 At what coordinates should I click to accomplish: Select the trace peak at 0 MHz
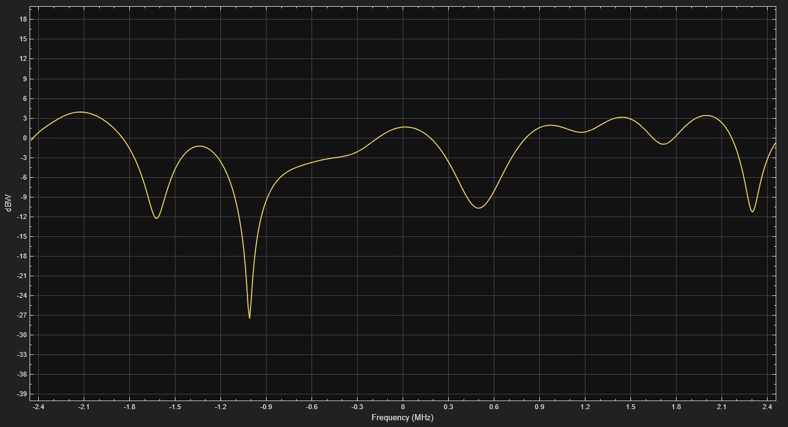tap(405, 127)
